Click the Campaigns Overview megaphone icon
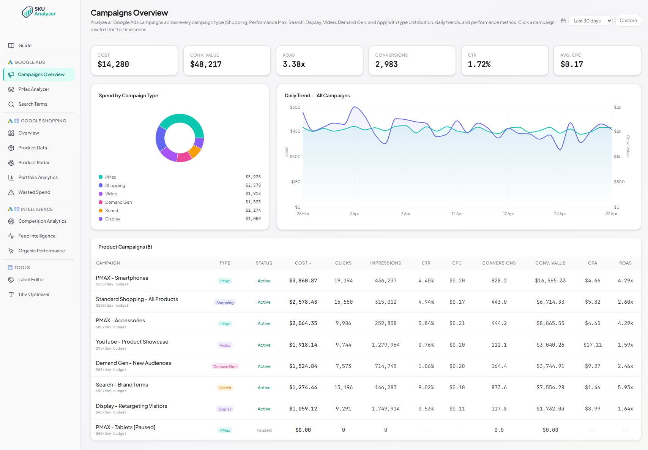This screenshot has width=648, height=450. pyautogui.click(x=11, y=74)
